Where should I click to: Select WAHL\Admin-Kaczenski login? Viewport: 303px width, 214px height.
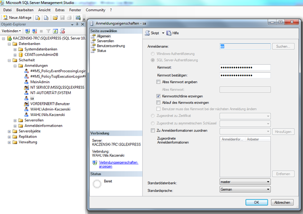pyautogui.click(x=50, y=109)
